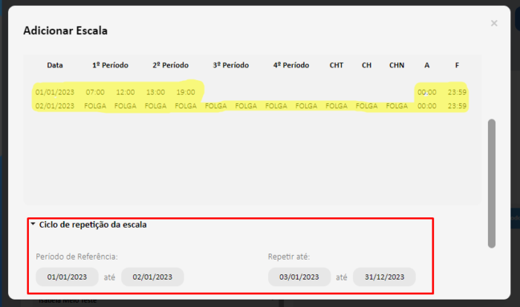Select the 19:00 time cell
This screenshot has height=307, width=520.
[x=185, y=92]
